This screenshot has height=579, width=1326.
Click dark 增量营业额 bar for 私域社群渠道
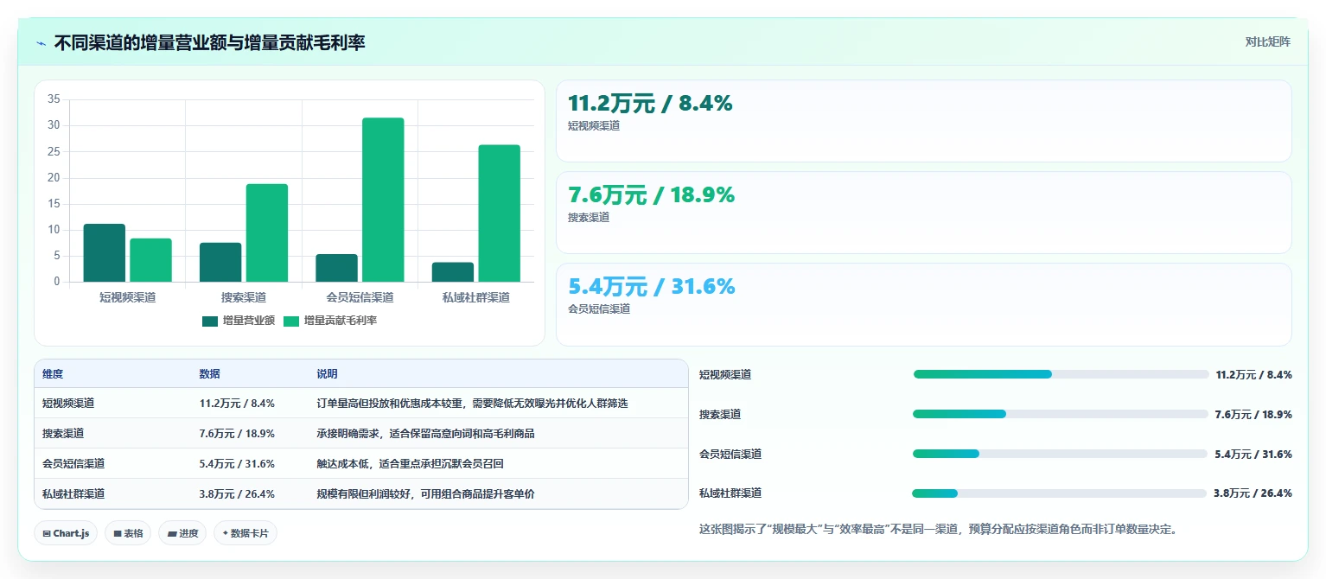coord(453,272)
